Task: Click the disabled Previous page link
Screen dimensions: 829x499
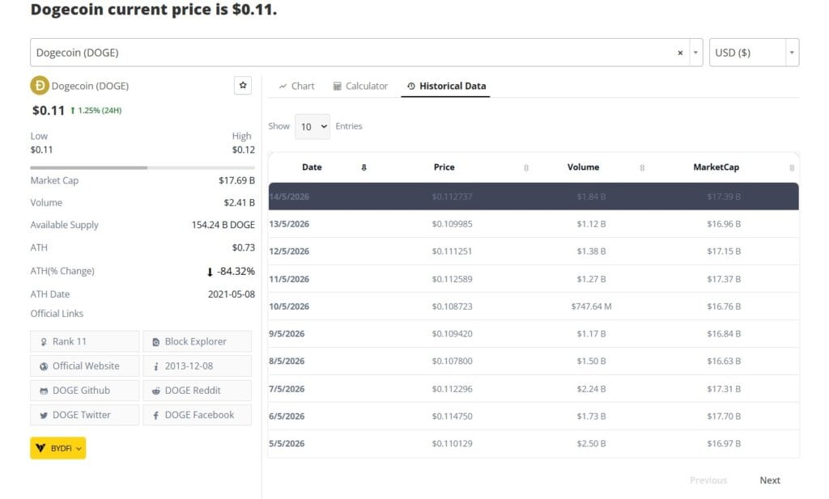Action: point(708,480)
